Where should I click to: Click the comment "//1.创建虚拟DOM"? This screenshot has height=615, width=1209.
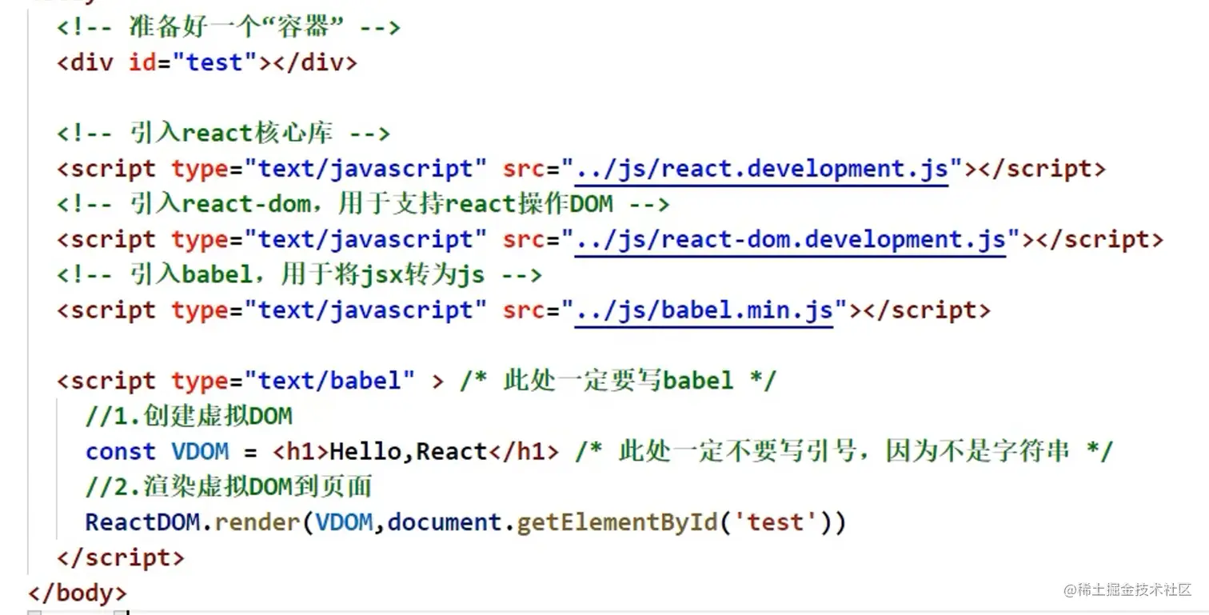[189, 416]
